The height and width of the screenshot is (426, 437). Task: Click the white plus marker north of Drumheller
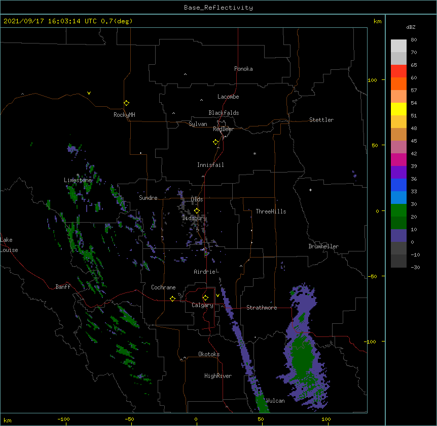coord(310,190)
